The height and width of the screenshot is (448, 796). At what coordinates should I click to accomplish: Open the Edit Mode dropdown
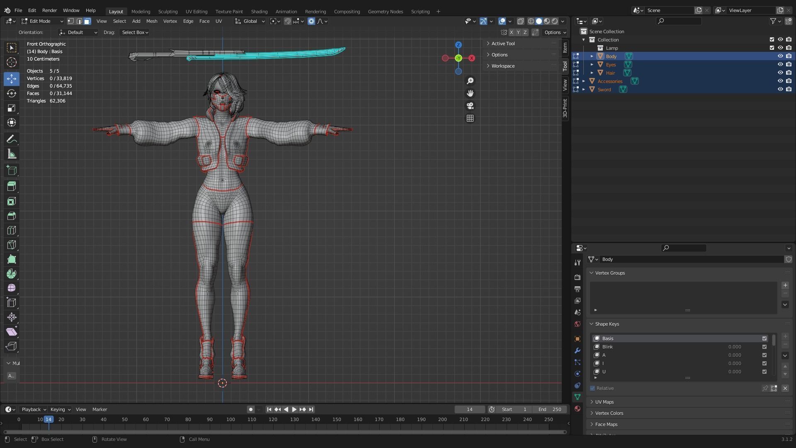(42, 21)
